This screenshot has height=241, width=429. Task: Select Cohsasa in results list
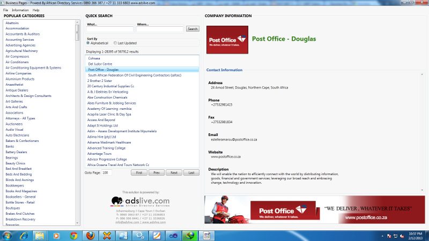point(94,58)
